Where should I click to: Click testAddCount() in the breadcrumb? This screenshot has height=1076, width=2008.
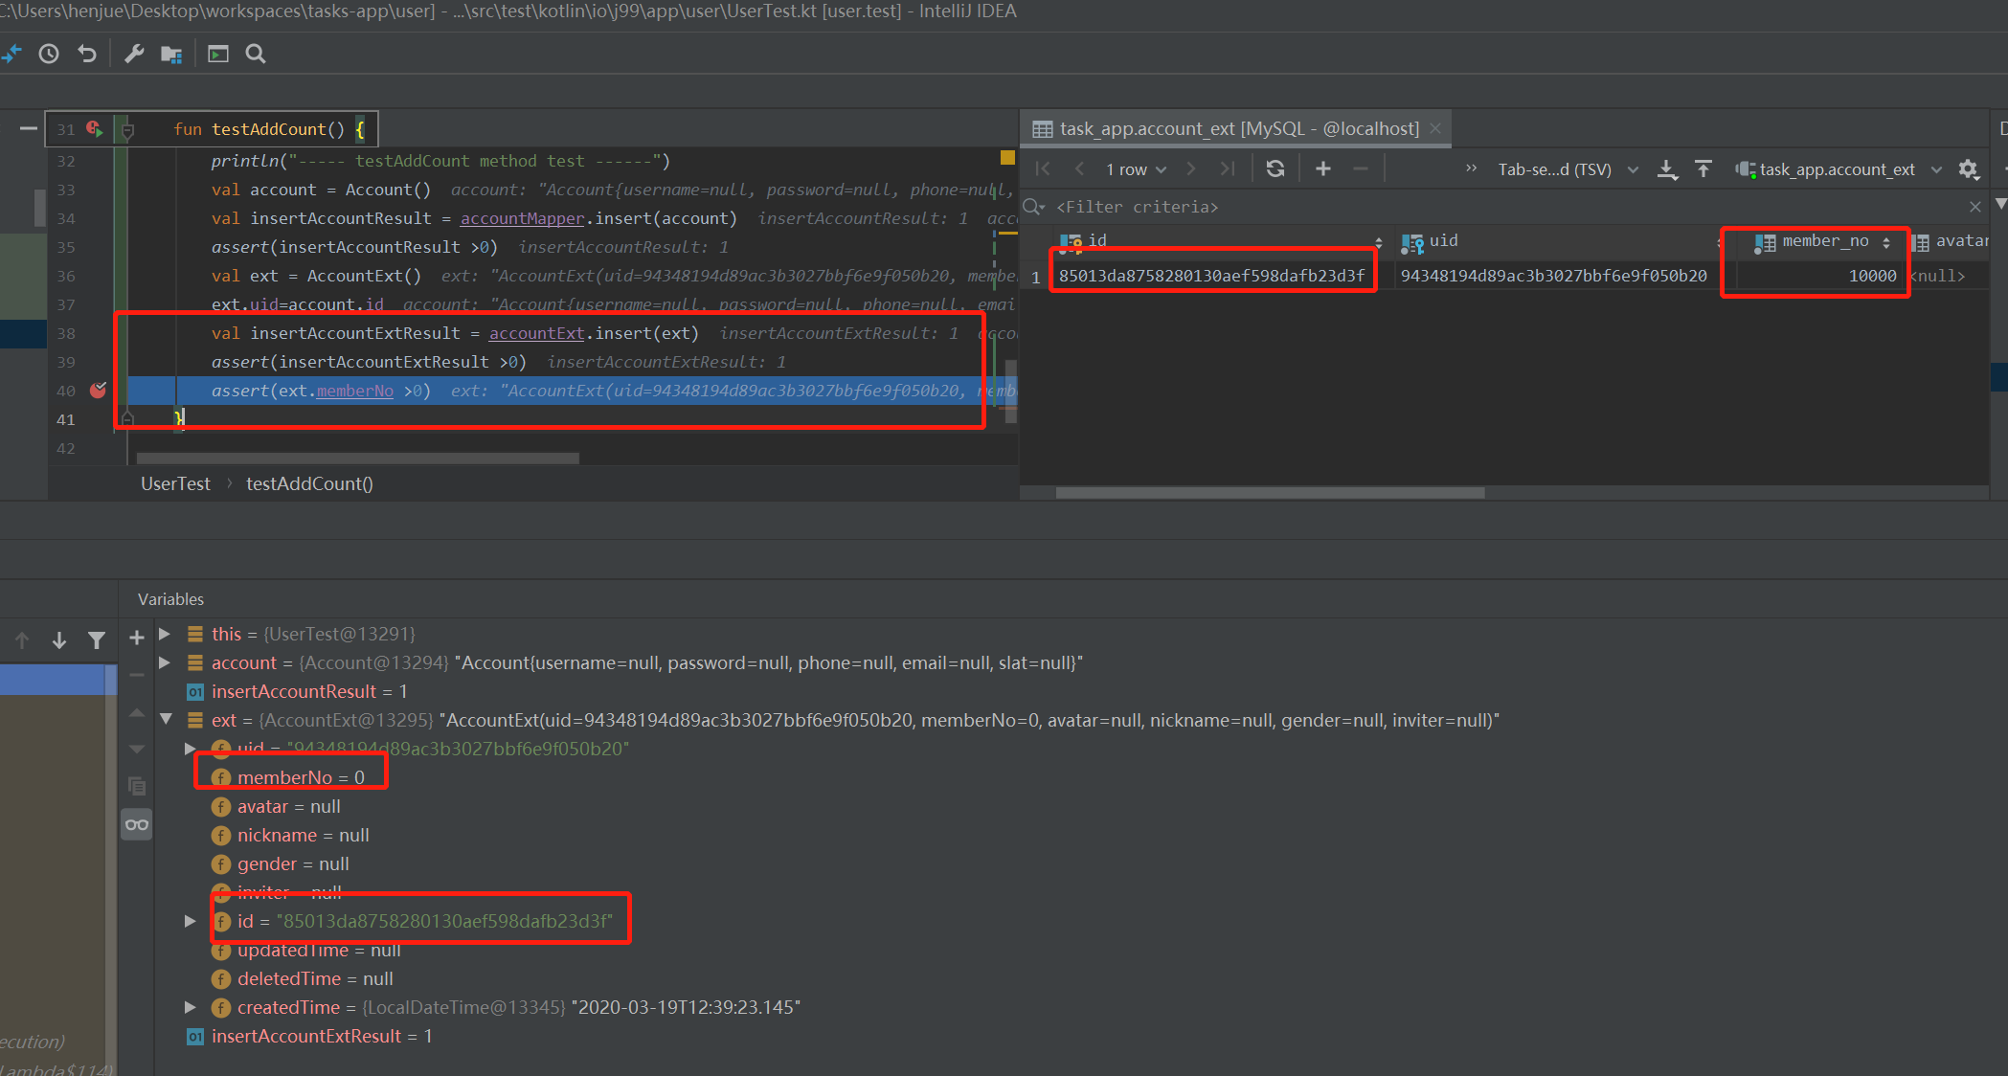[309, 483]
